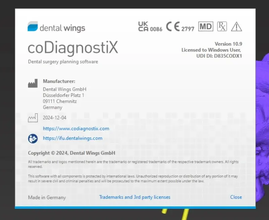Click the Dental Wings logo
This screenshot has height=220, width=269.
tap(56, 27)
